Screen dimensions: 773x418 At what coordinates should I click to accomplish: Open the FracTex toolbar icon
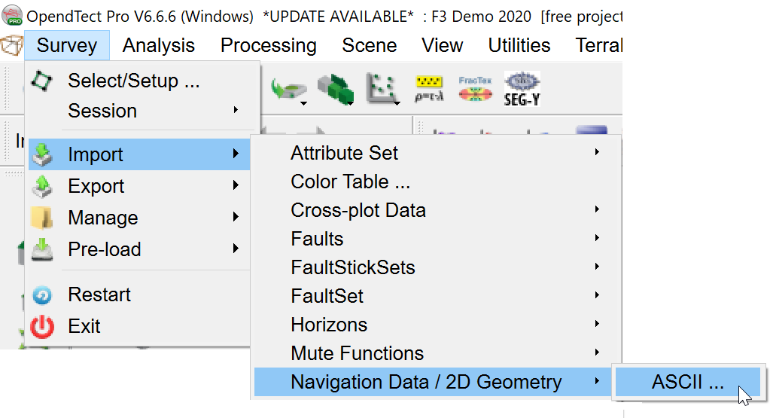coord(475,89)
